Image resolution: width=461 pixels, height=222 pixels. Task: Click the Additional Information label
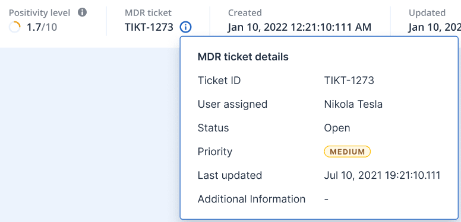tap(251, 199)
